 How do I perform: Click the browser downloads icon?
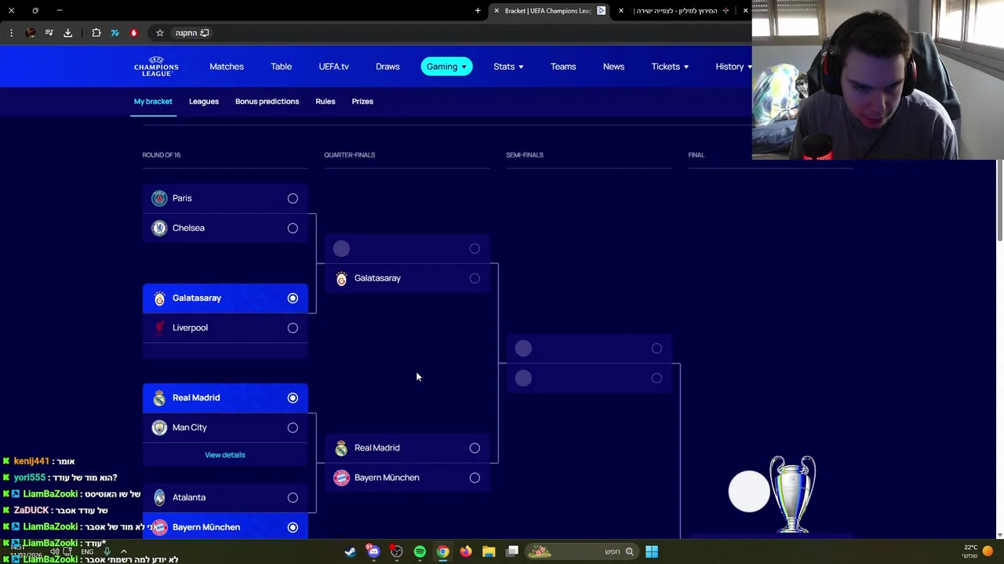click(67, 33)
